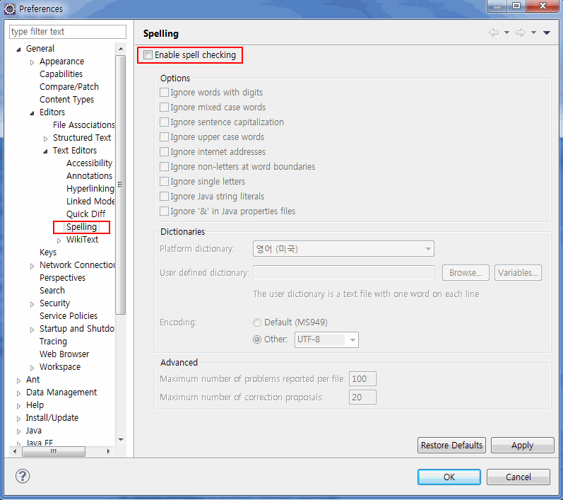This screenshot has height=500, width=563.
Task: Select Quick Diff preference page
Action: click(x=85, y=214)
